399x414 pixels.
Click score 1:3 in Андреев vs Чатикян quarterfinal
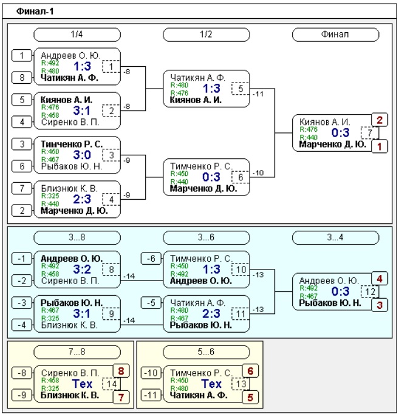82,66
